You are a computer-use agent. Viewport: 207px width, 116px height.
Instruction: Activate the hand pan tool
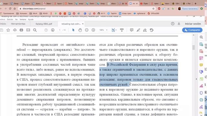[x=80, y=30]
